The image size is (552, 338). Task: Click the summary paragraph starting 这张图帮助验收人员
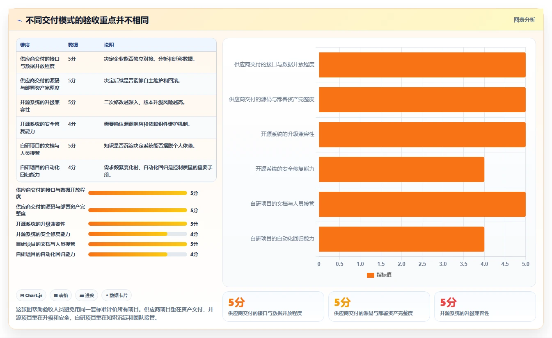(115, 313)
